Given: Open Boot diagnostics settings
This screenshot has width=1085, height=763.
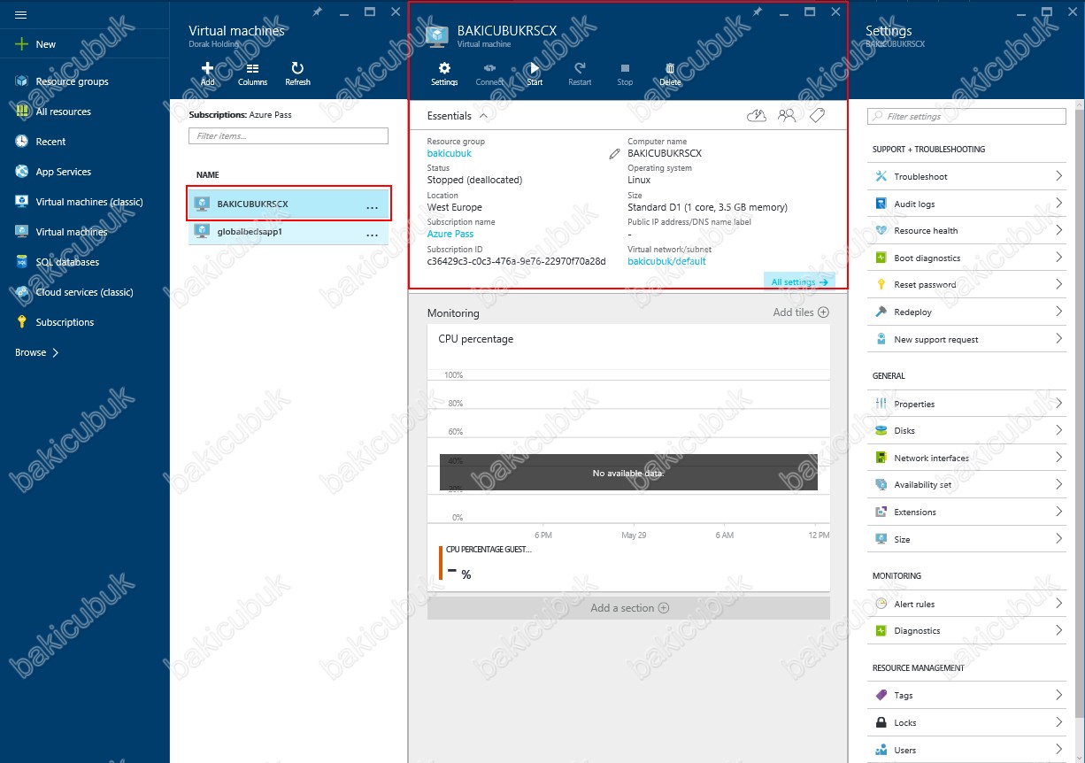Looking at the screenshot, I should (968, 258).
